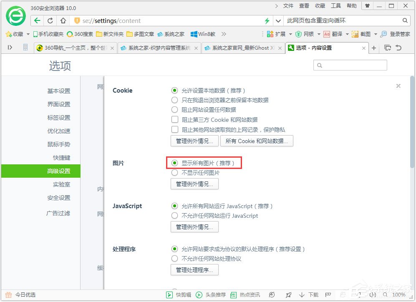The image size is (416, 302).
Task: Open 所有Cookie和网站数据 button
Action: [x=257, y=141]
